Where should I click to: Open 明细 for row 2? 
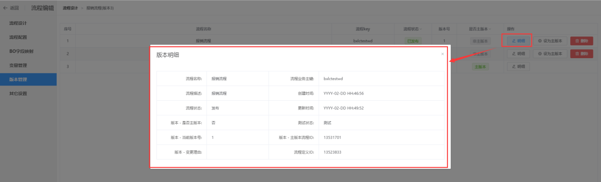[x=518, y=54]
